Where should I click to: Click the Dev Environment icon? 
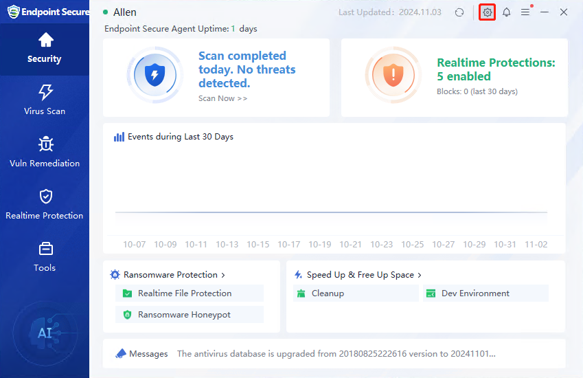coord(431,293)
